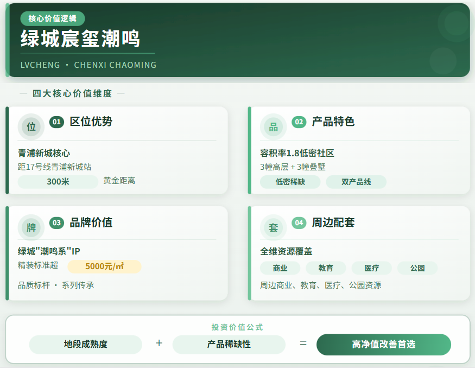Click the 产品稀缺性 pill

[229, 344]
